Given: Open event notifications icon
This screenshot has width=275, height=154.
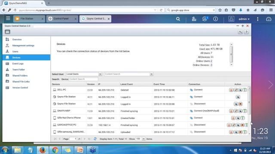Looking at the screenshot, I should point(205,19).
